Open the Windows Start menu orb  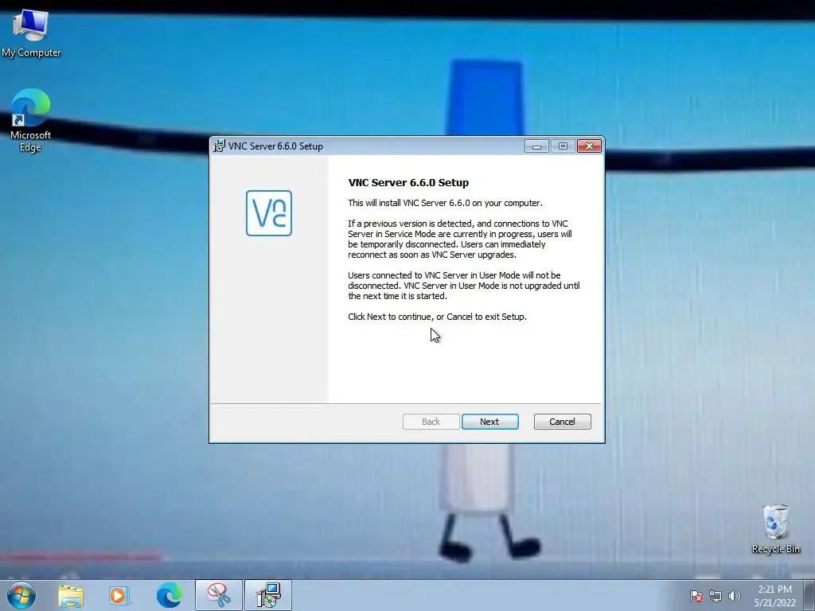click(21, 595)
